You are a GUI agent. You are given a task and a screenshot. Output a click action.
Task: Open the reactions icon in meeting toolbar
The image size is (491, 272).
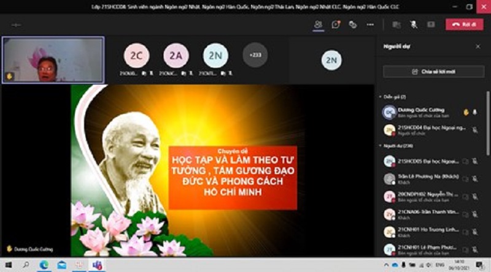(x=353, y=25)
